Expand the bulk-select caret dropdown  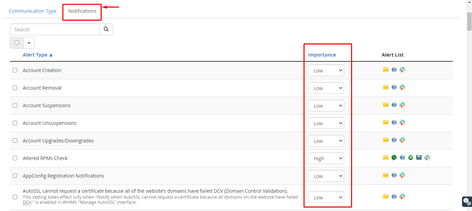(x=29, y=43)
